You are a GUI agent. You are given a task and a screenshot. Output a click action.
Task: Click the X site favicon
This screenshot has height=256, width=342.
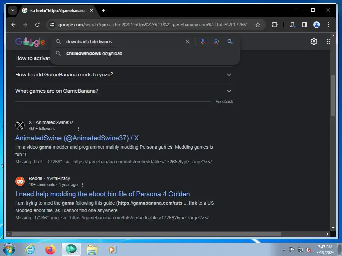(x=20, y=125)
